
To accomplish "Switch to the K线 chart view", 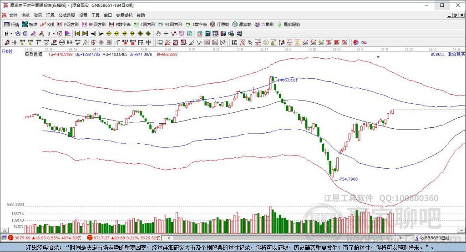I will point(47,25).
